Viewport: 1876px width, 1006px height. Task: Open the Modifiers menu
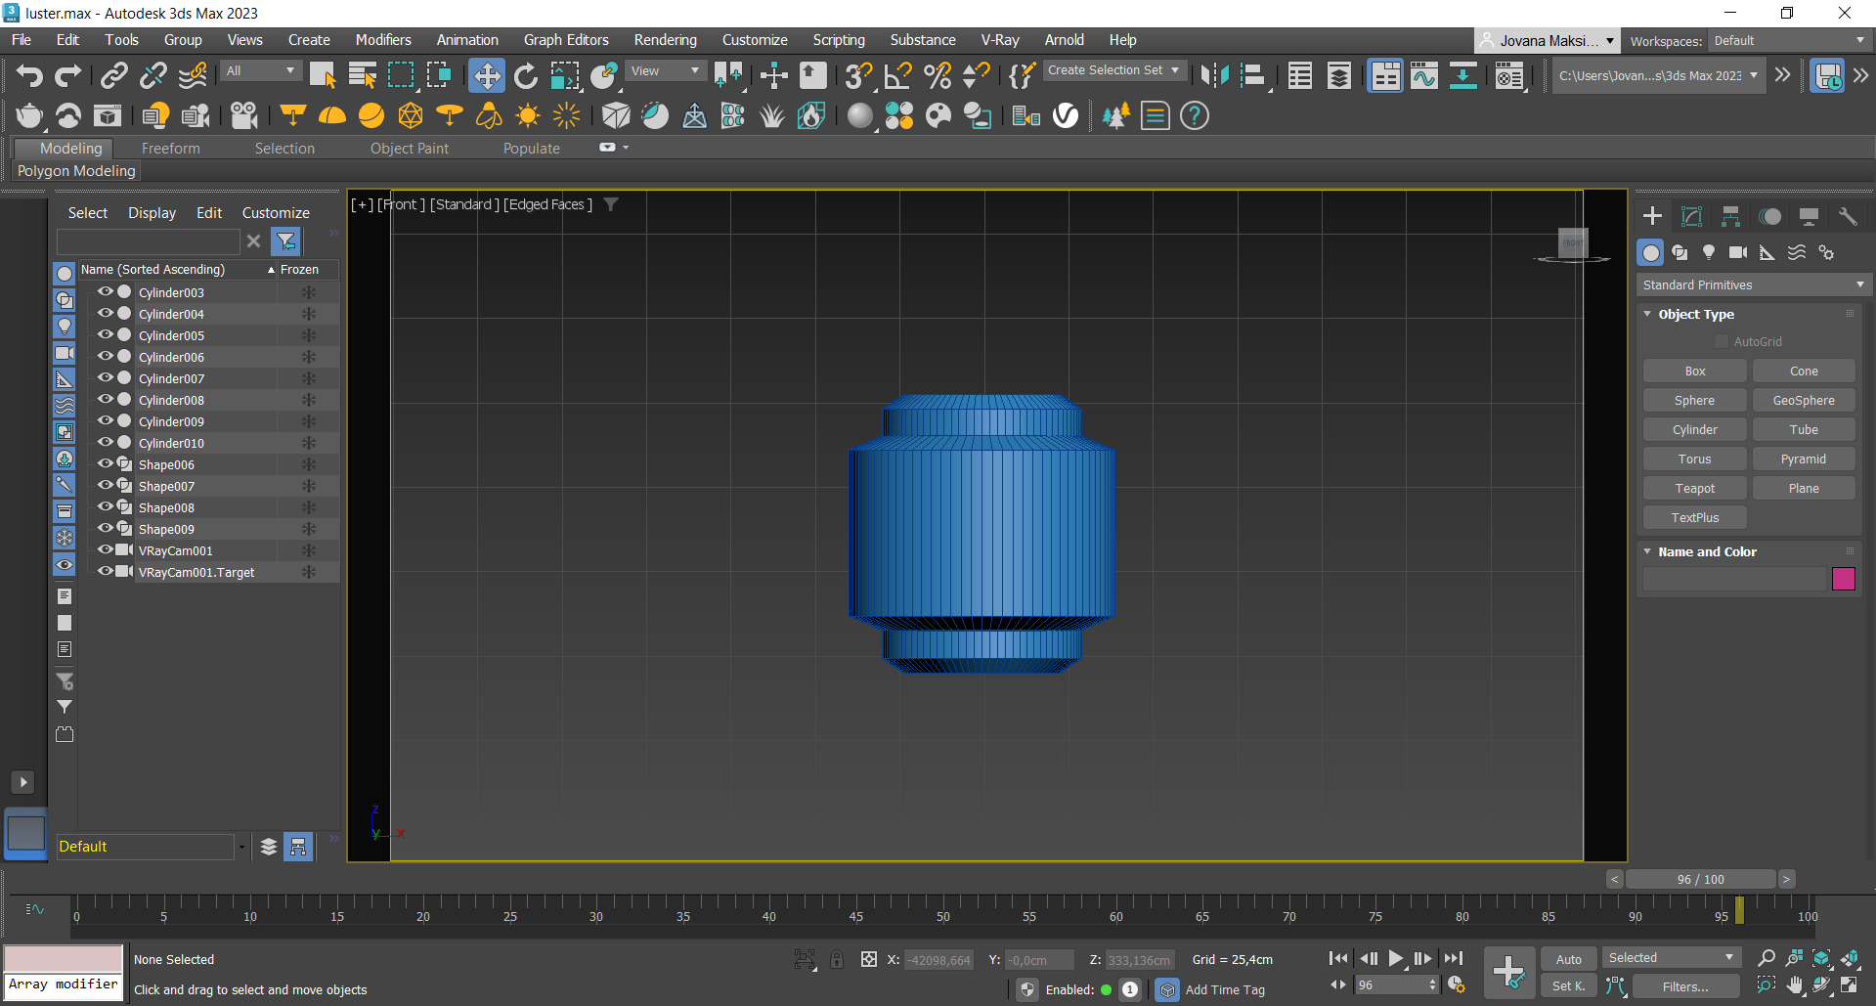tap(383, 40)
